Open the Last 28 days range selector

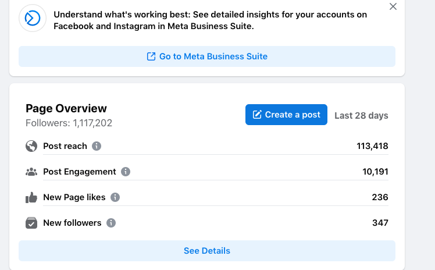[x=361, y=115]
